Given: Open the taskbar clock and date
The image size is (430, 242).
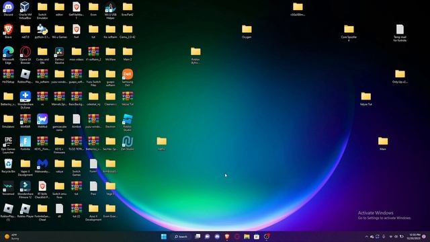Looking at the screenshot, I should (x=415, y=237).
